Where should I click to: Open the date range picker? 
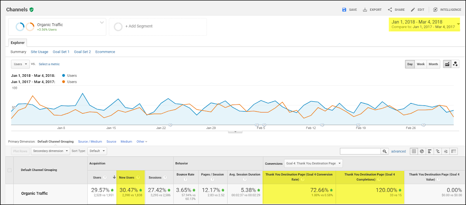click(x=425, y=24)
